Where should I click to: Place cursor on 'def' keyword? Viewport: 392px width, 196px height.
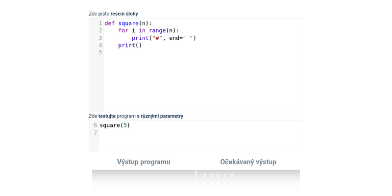click(109, 24)
